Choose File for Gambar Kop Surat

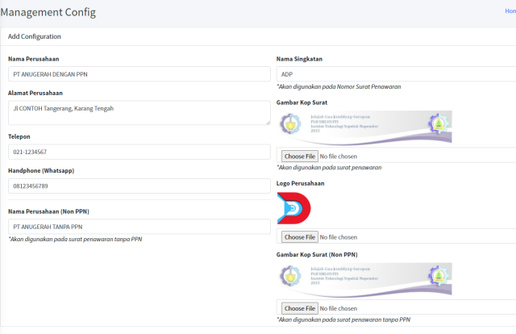click(x=299, y=156)
